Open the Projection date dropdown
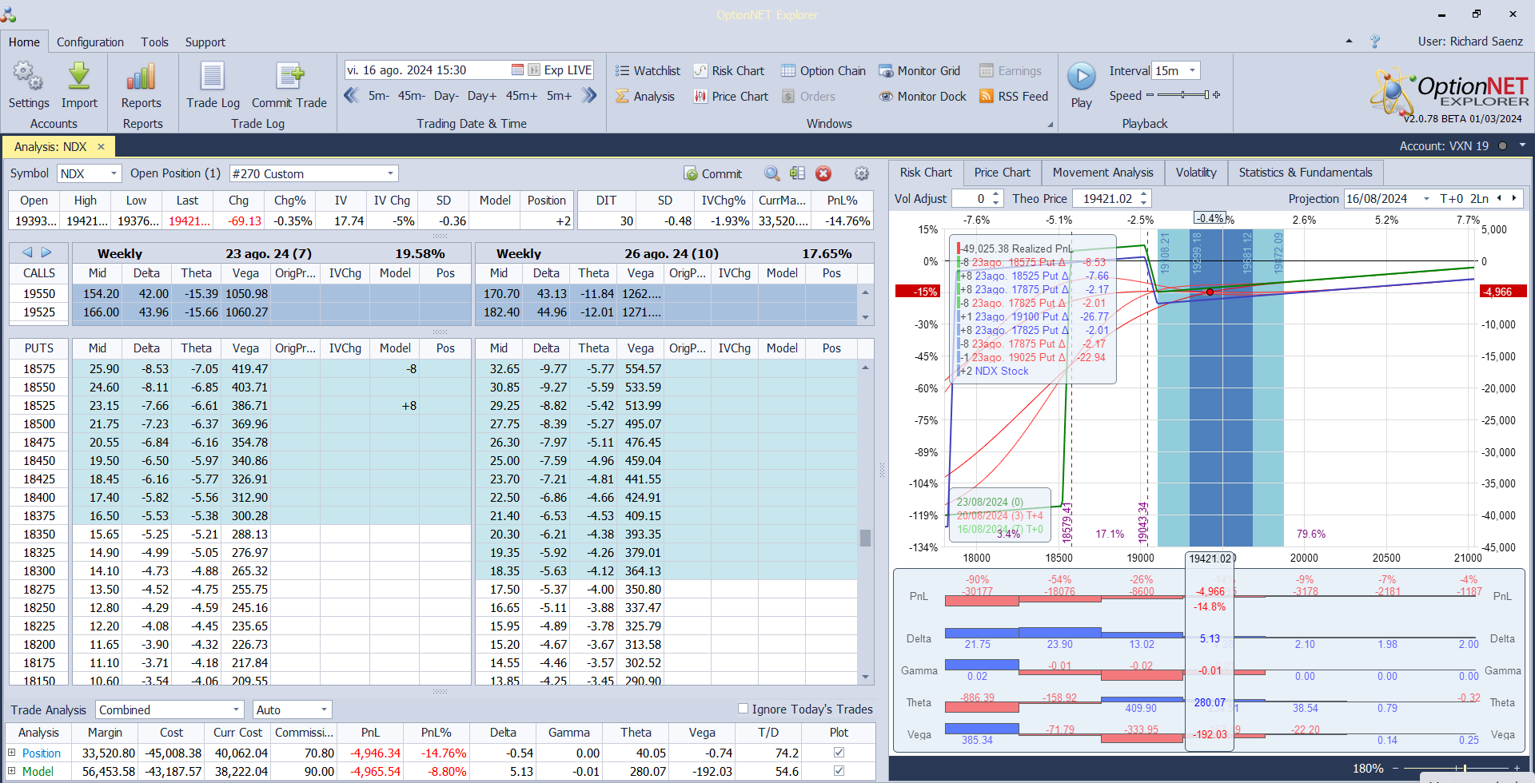The width and height of the screenshot is (1535, 783). click(1426, 198)
